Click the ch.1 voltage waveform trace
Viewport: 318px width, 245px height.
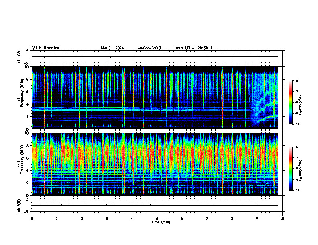(155, 57)
